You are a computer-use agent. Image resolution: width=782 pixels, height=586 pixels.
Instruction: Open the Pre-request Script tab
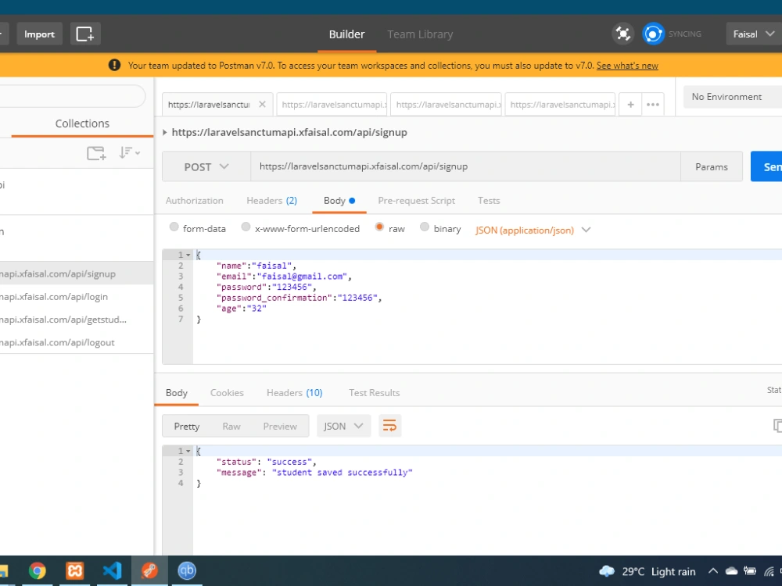tap(417, 200)
